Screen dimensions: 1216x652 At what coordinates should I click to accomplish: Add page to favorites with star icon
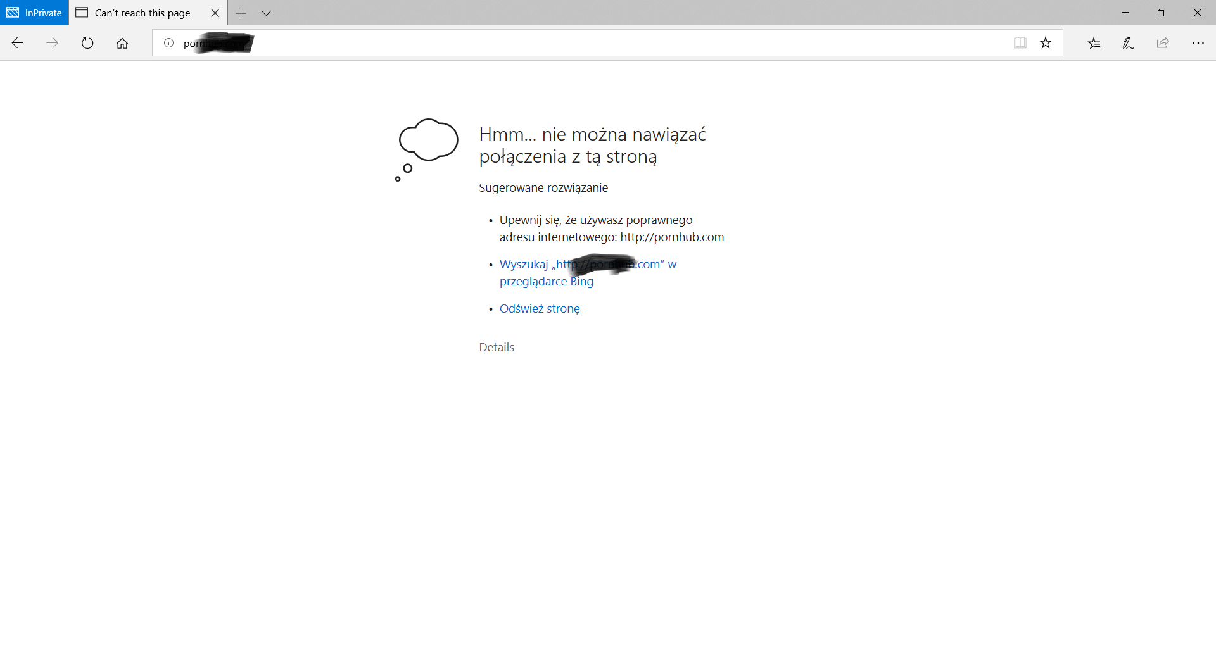click(x=1046, y=43)
